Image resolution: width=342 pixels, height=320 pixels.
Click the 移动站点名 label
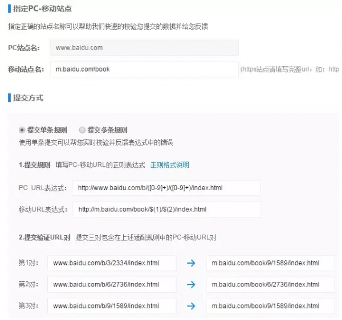[26, 69]
